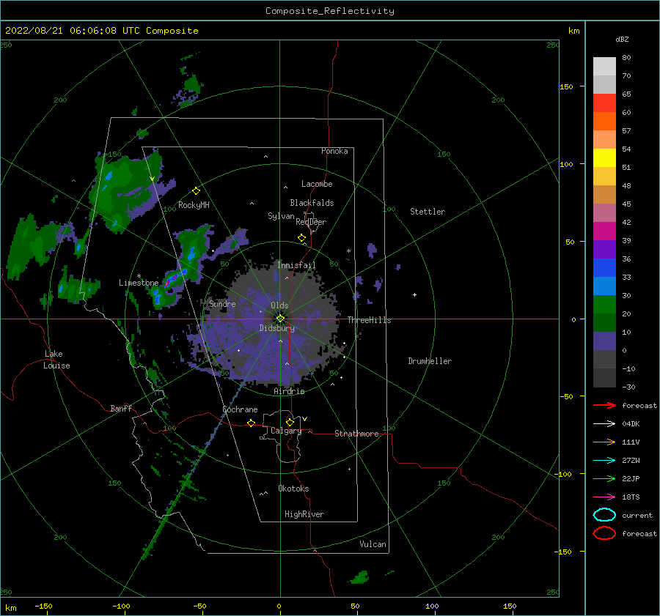The height and width of the screenshot is (616, 660).
Task: Click the Didsbury city label
Action: coord(277,328)
